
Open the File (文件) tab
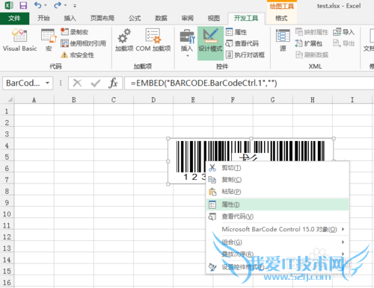click(14, 18)
